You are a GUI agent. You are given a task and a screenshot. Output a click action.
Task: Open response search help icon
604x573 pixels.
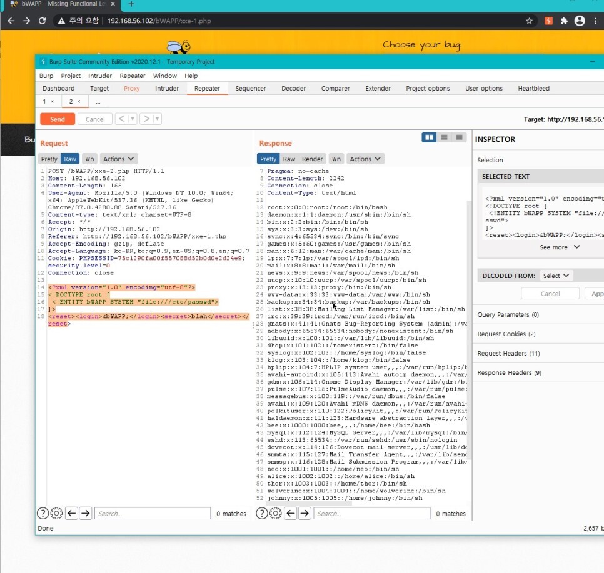point(262,513)
